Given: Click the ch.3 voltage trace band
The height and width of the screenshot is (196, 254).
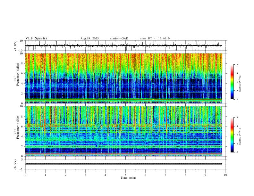Looking at the screenshot, I should (x=124, y=164).
